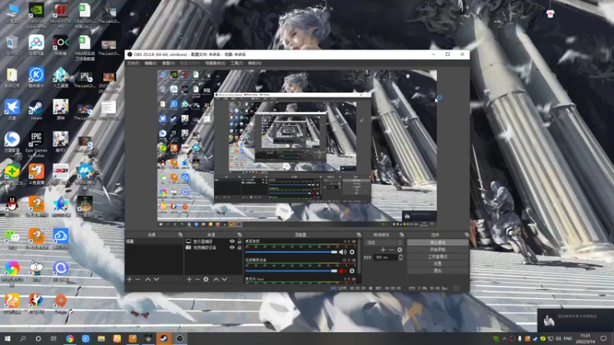The image size is (614, 345).
Task: Open taskbar Search
Action: click(x=23, y=338)
